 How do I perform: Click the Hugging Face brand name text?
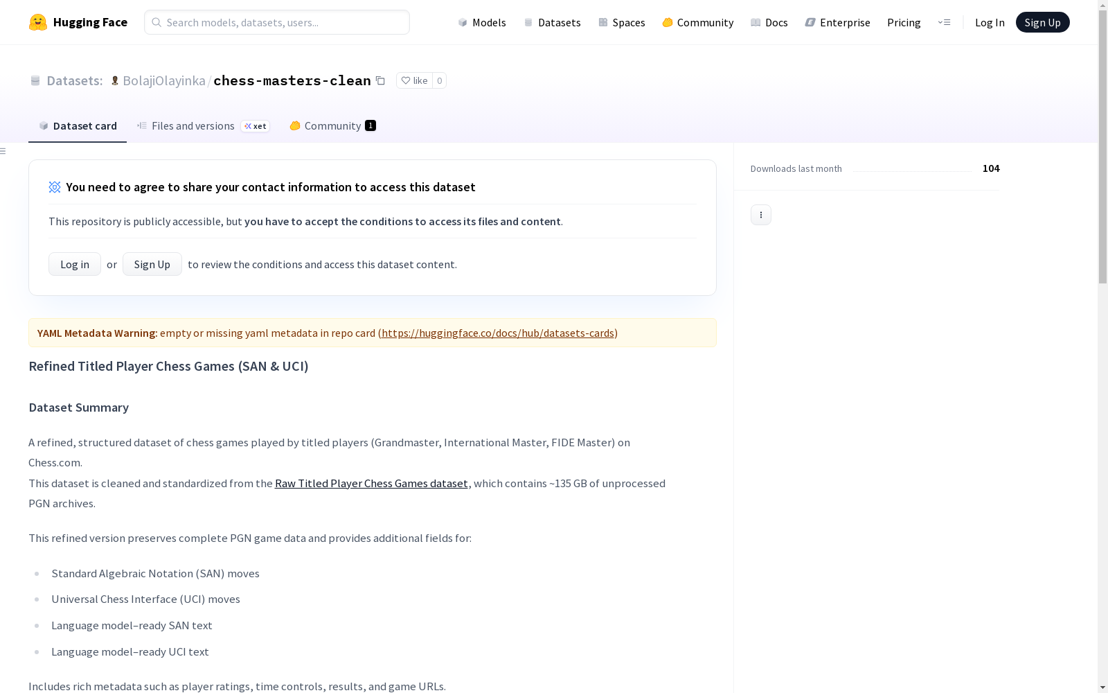pyautogui.click(x=90, y=22)
